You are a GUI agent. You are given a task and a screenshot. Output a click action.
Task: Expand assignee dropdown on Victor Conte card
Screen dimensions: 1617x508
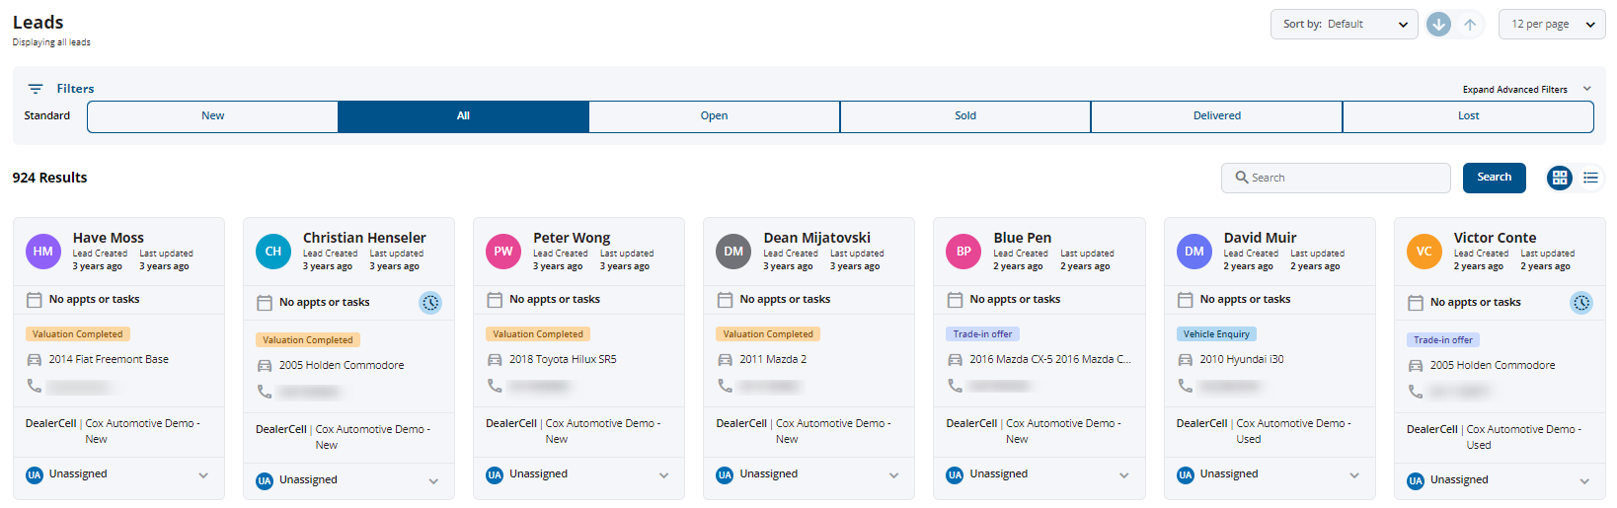(x=1584, y=481)
